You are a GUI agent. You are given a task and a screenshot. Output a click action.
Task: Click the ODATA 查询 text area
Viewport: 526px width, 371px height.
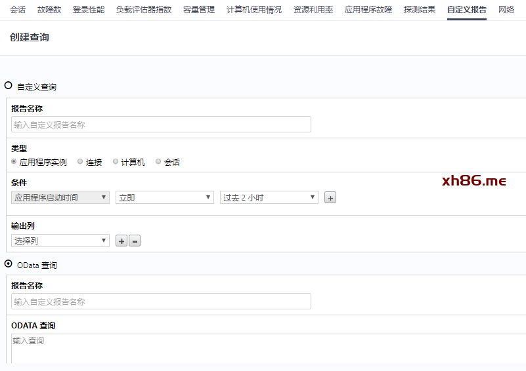pos(268,347)
